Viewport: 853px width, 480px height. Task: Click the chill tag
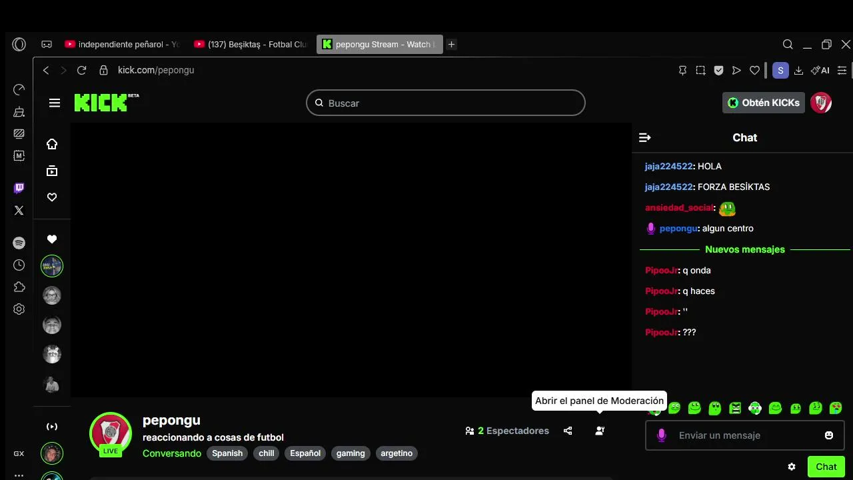click(267, 453)
